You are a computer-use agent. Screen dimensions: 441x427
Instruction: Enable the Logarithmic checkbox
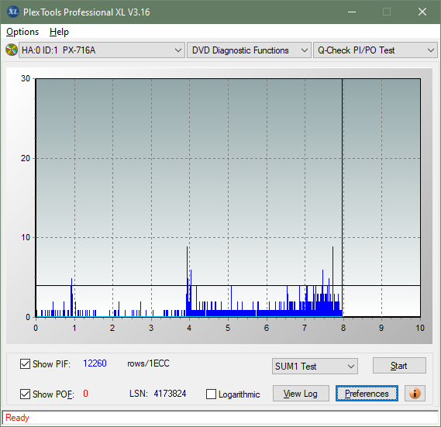point(211,394)
